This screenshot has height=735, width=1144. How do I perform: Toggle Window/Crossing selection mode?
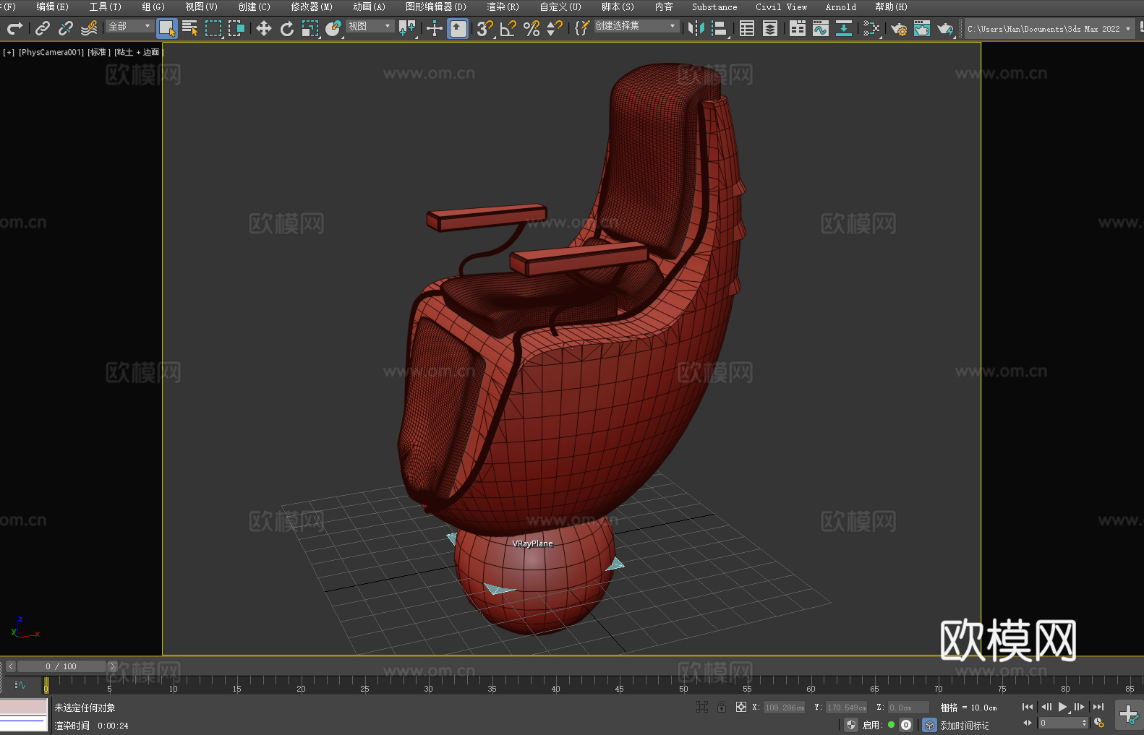(x=236, y=28)
